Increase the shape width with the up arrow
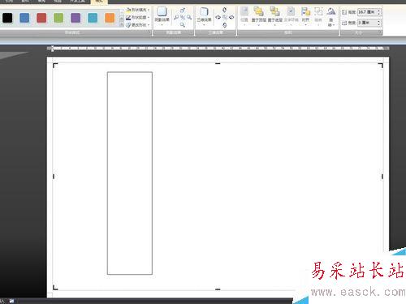The height and width of the screenshot is (304, 406). coord(379,21)
